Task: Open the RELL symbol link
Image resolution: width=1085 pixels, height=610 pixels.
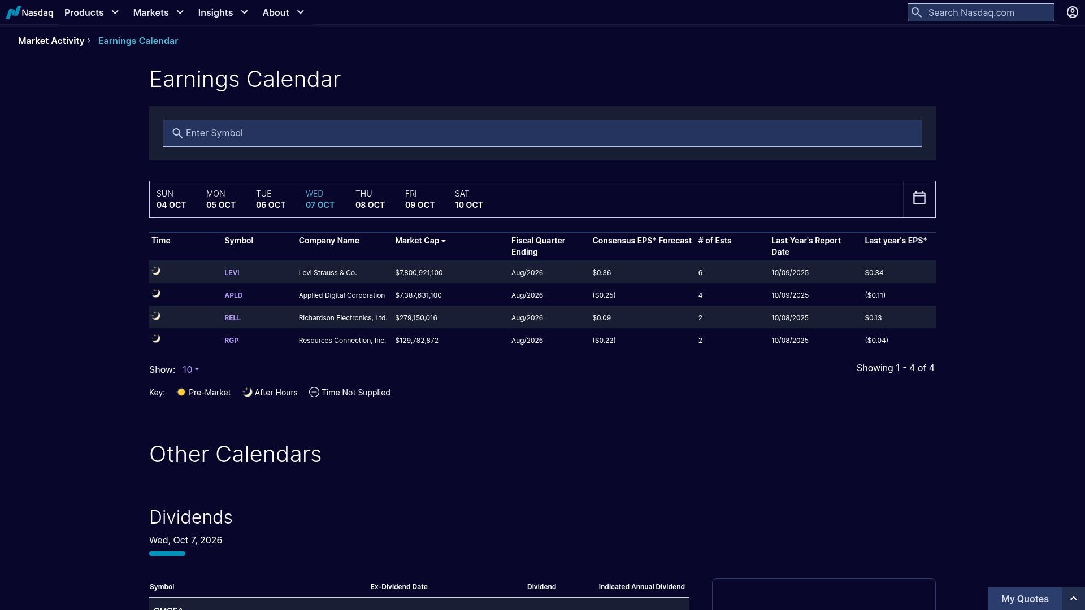Action: tap(232, 318)
